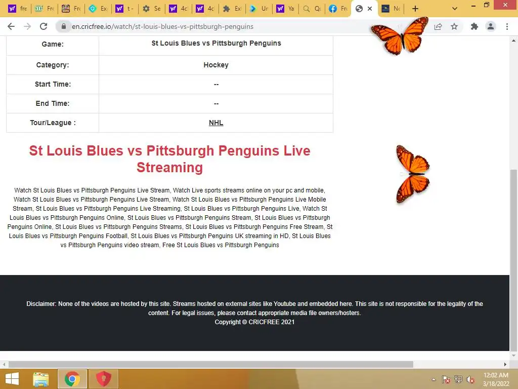Viewport: 518px width, 389px height.
Task: Switch to the 'Ne' tab
Action: [x=391, y=9]
